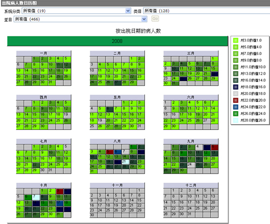Click May 6 dark green day cell
This screenshot has width=270, height=224.
[x=109, y=110]
